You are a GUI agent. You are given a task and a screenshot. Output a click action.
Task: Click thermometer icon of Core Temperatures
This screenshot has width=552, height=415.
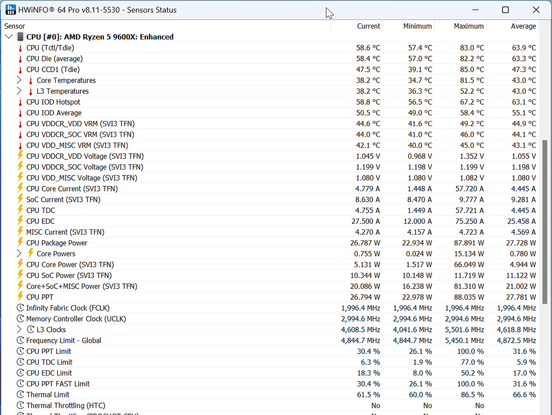(31, 80)
